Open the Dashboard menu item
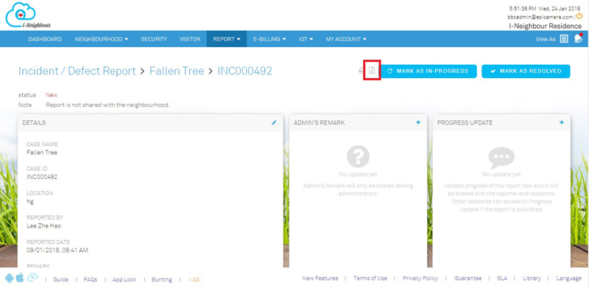The height and width of the screenshot is (288, 589). pos(45,39)
